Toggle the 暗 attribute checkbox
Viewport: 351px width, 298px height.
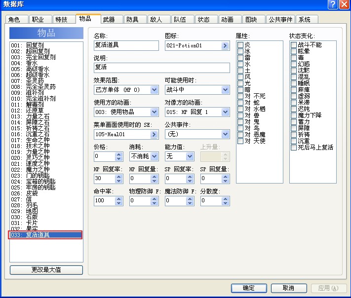click(240, 90)
